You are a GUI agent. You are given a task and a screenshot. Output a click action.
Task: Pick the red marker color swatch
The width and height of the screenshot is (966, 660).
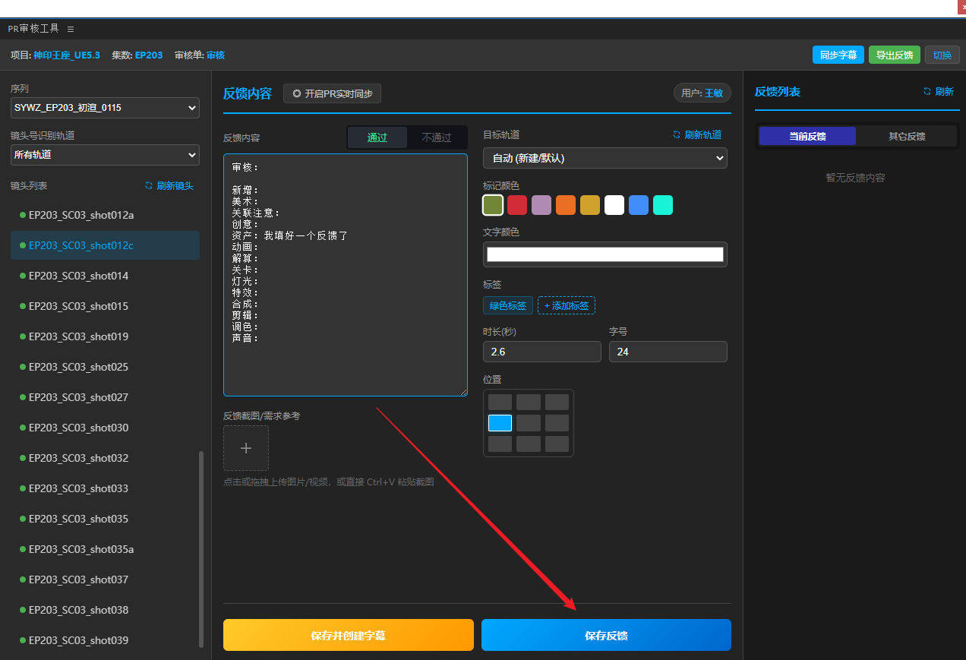(517, 205)
